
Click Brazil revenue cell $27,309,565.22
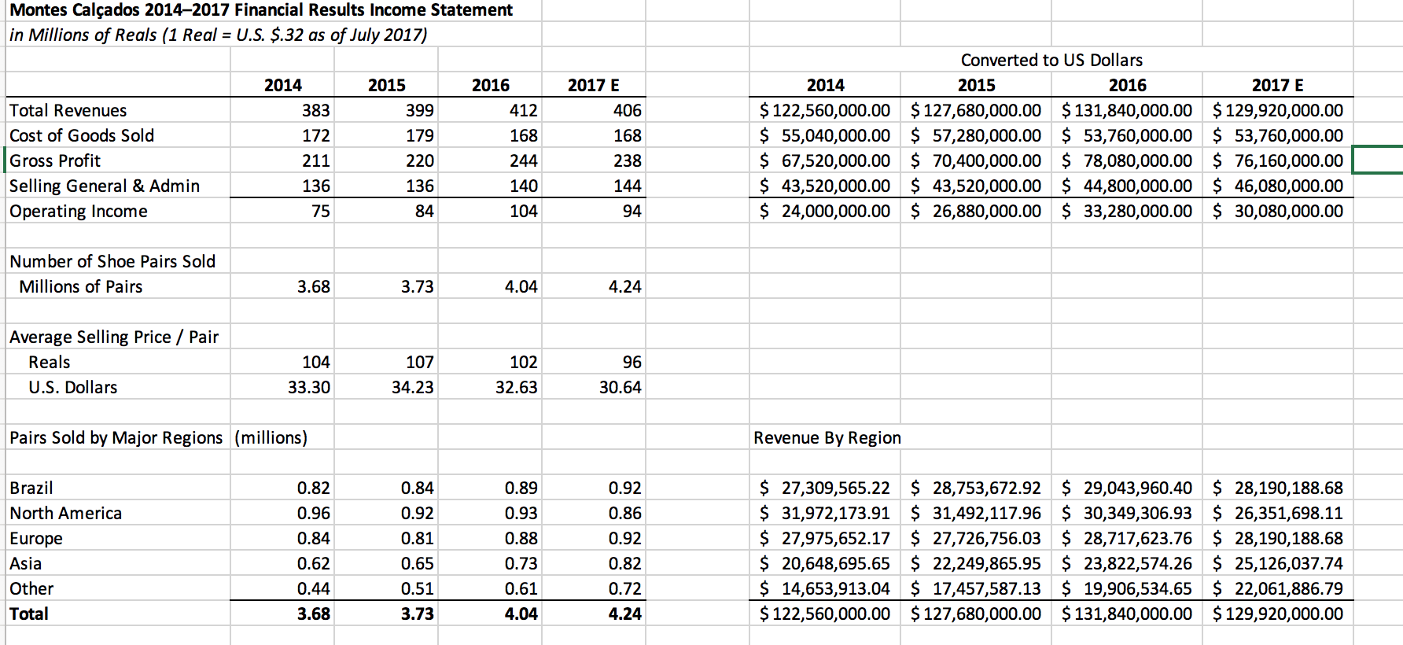pyautogui.click(x=825, y=488)
